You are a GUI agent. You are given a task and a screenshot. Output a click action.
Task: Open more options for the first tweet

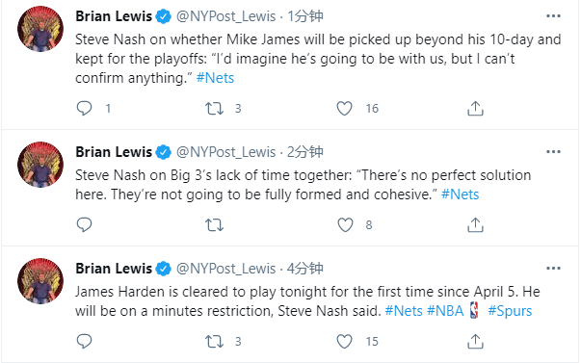tap(553, 16)
